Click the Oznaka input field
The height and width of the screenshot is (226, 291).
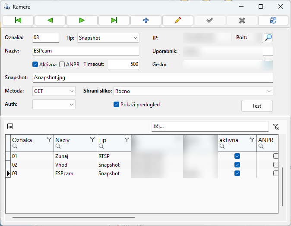tap(46, 37)
